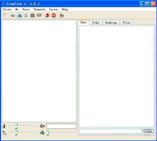Switch to the Files tab
The image size is (157, 141).
pos(126,23)
